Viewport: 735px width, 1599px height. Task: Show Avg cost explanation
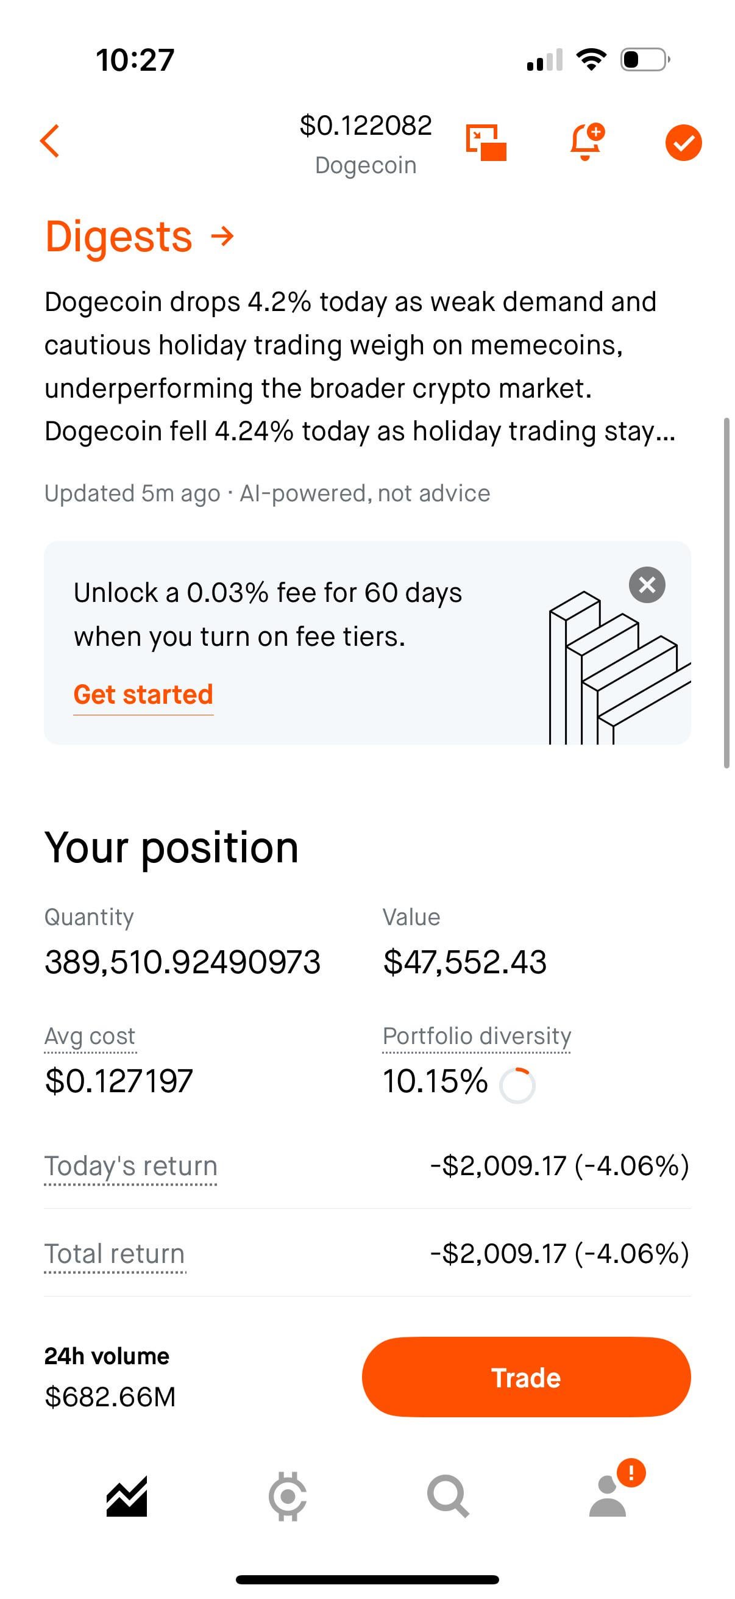(x=90, y=1036)
